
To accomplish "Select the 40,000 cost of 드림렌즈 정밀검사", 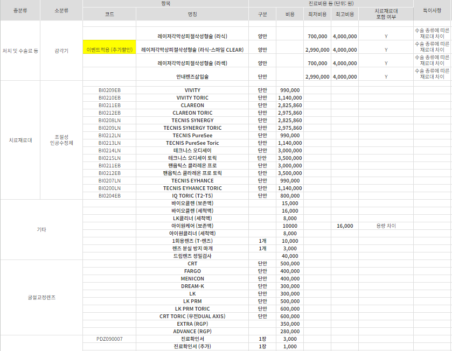I will pos(290,256).
